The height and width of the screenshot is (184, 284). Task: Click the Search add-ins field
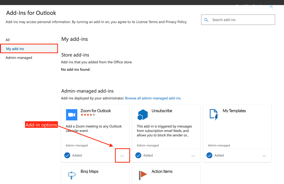tap(238, 20)
